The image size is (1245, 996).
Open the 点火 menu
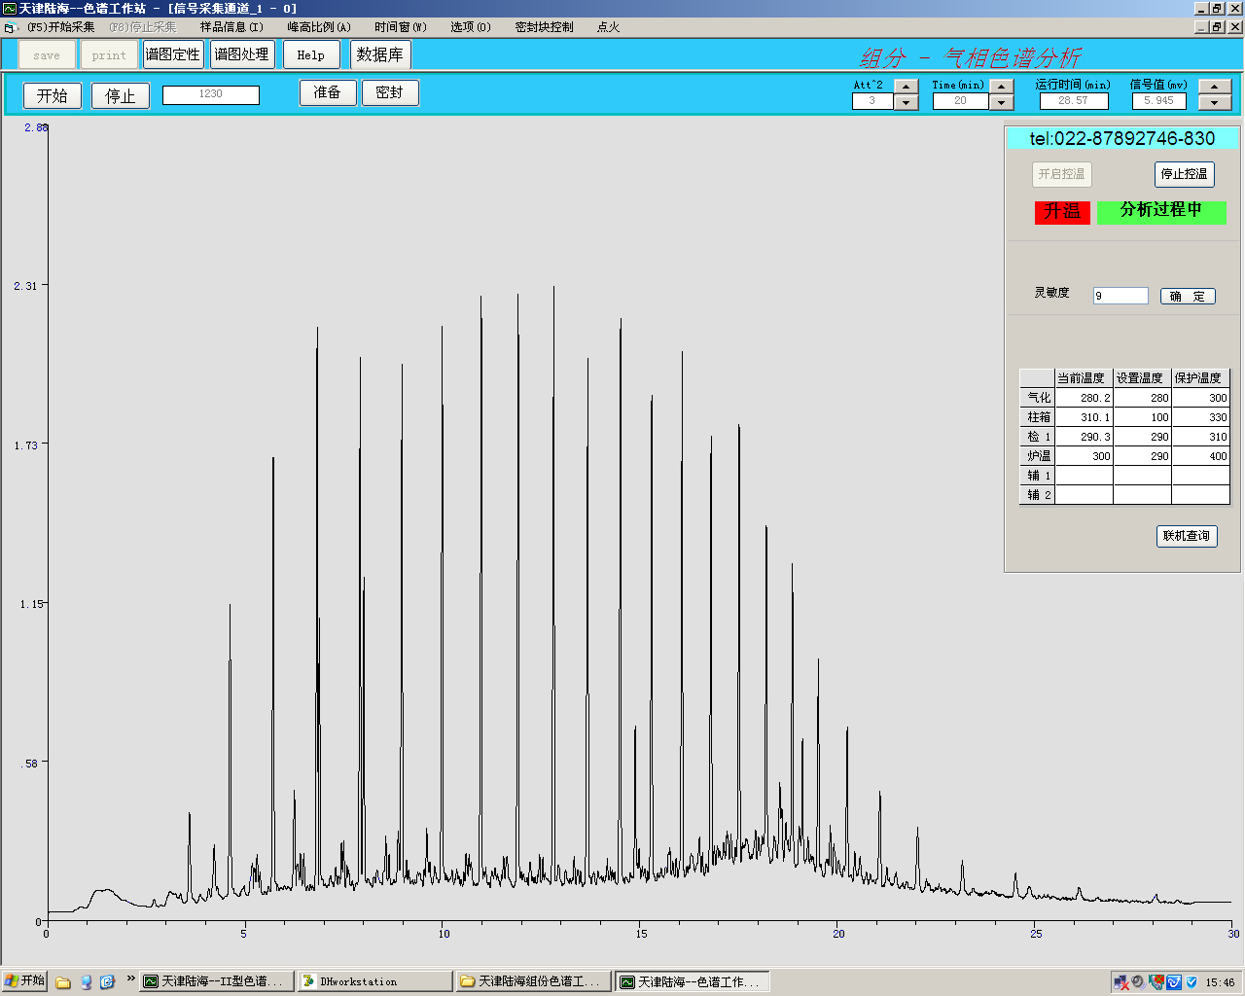[x=609, y=27]
